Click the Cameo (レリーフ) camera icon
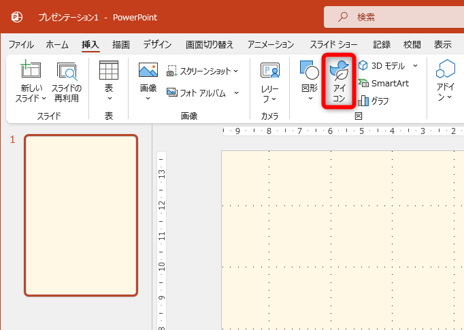The height and width of the screenshot is (330, 464). click(270, 70)
